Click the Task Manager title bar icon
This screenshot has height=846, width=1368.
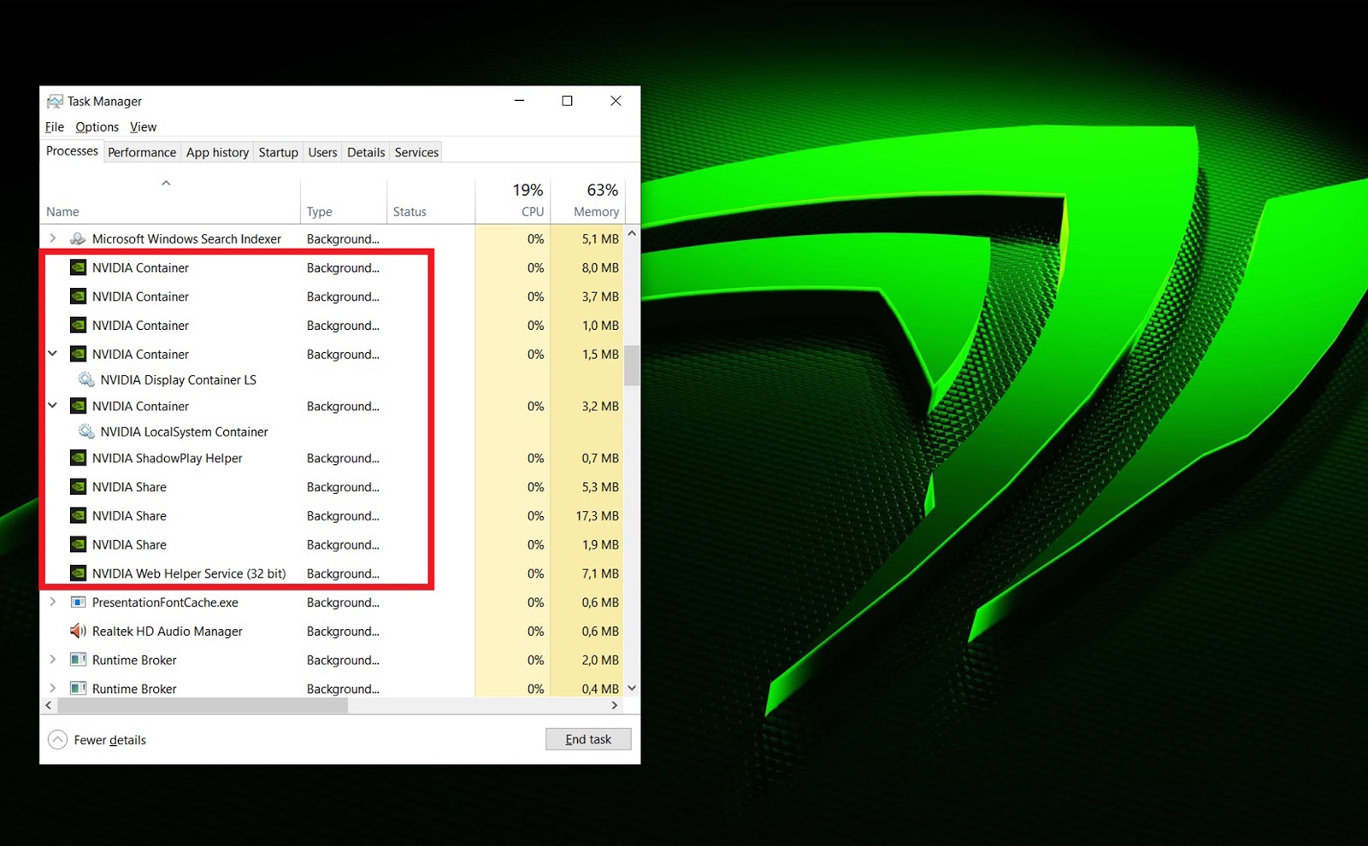[x=55, y=100]
